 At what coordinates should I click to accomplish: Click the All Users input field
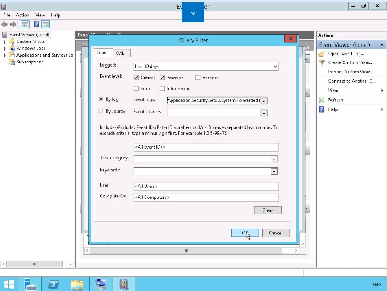(x=206, y=187)
